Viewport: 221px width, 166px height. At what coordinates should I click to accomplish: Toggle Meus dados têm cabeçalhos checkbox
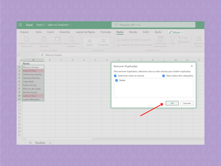[163, 76]
